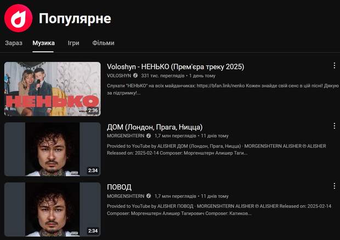Open the НЕНЬКО video thumbnail

click(53, 89)
